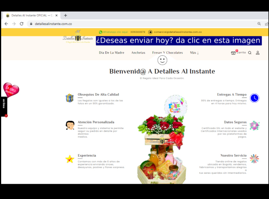269x199 pixels.
Task: Click the Experiencia heading
Action: (87, 155)
